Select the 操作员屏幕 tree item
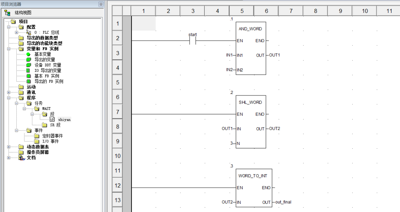This screenshot has width=400, height=212. click(x=38, y=152)
